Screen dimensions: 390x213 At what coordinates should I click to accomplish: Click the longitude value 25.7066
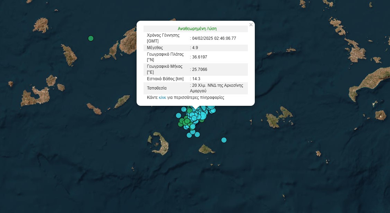pos(200,70)
